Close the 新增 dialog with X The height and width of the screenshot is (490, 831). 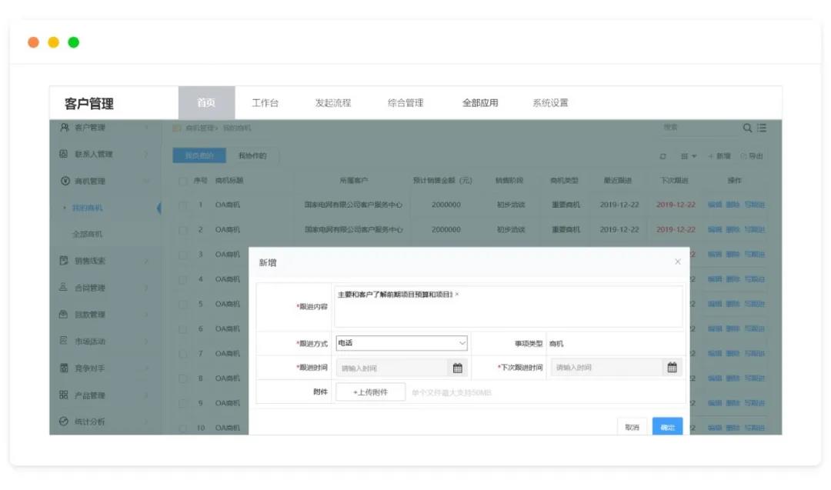coord(678,262)
